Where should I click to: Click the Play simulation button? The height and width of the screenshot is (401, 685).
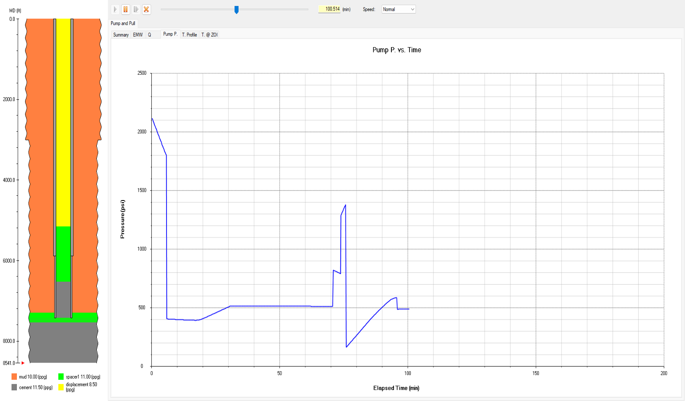115,9
